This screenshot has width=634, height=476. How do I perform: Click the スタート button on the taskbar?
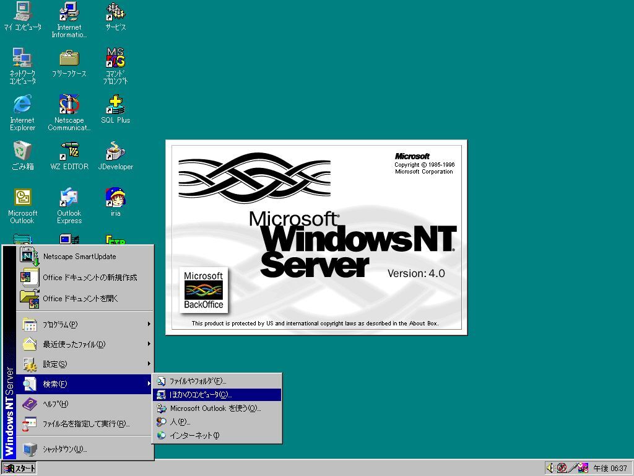pos(19,469)
